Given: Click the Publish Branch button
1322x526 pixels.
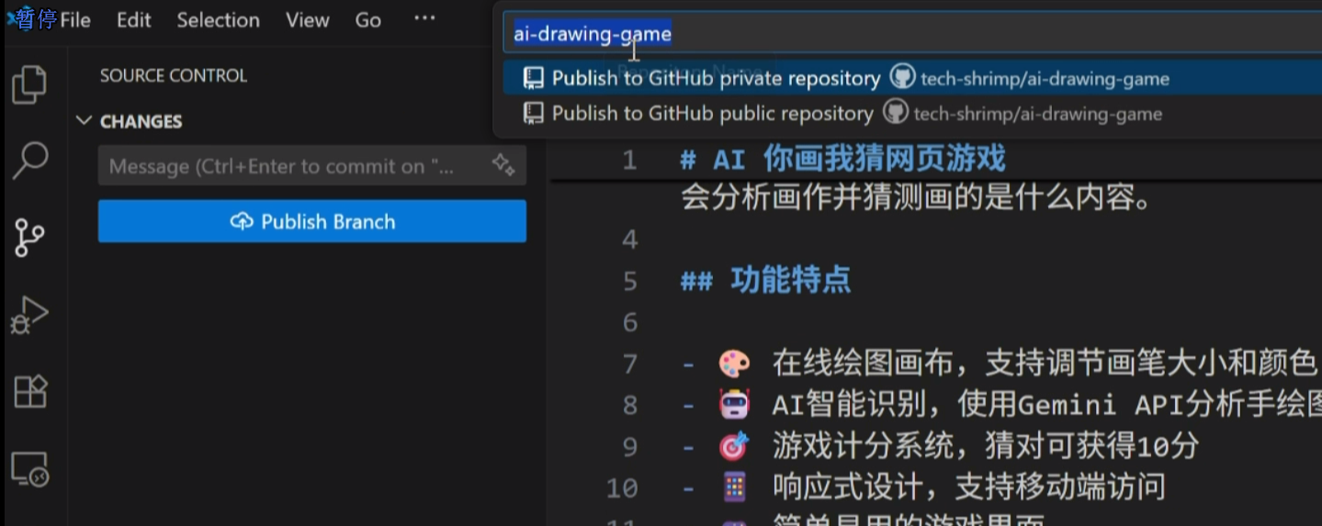Looking at the screenshot, I should 312,221.
